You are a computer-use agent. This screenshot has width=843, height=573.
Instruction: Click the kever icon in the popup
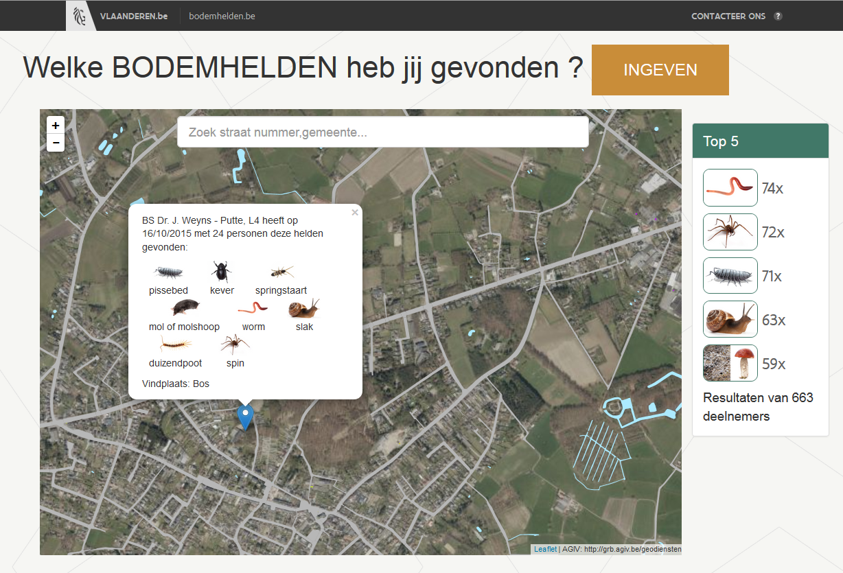(x=221, y=272)
